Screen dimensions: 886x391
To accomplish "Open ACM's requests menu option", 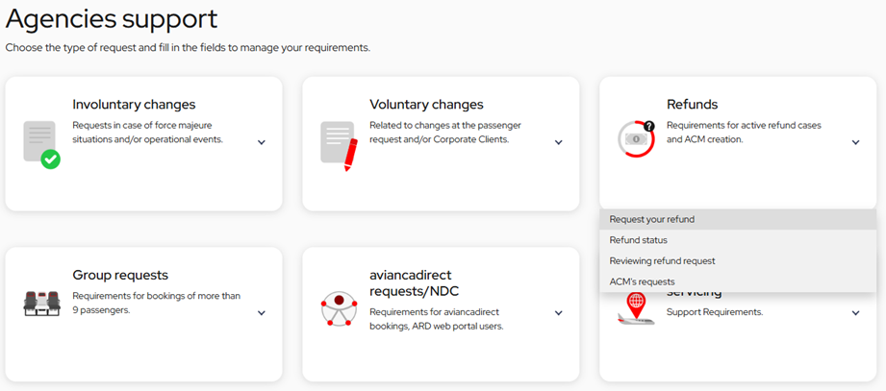I will 642,281.
